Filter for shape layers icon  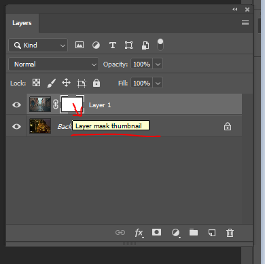coord(128,45)
